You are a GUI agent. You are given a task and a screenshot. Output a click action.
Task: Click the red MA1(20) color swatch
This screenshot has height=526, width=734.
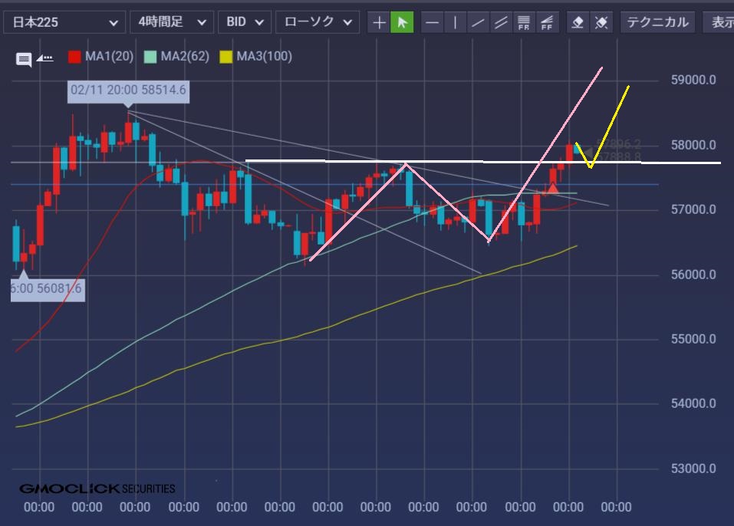click(x=74, y=56)
